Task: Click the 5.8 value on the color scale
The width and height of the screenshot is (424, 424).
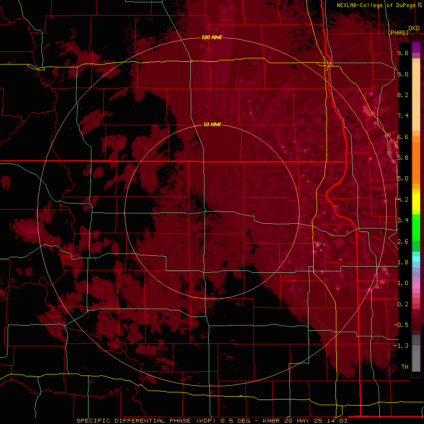Action: pos(403,158)
